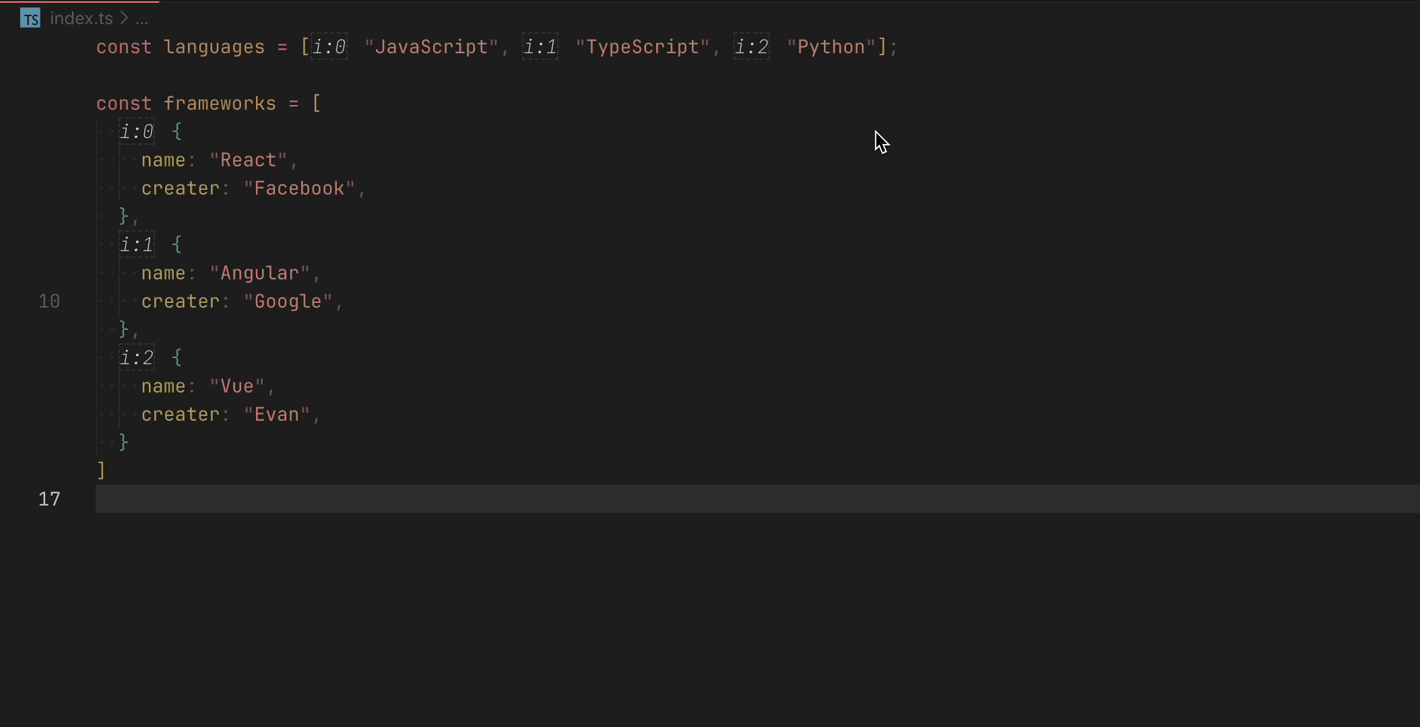Click the "Facebook" string value
The image size is (1420, 727).
pyautogui.click(x=299, y=188)
